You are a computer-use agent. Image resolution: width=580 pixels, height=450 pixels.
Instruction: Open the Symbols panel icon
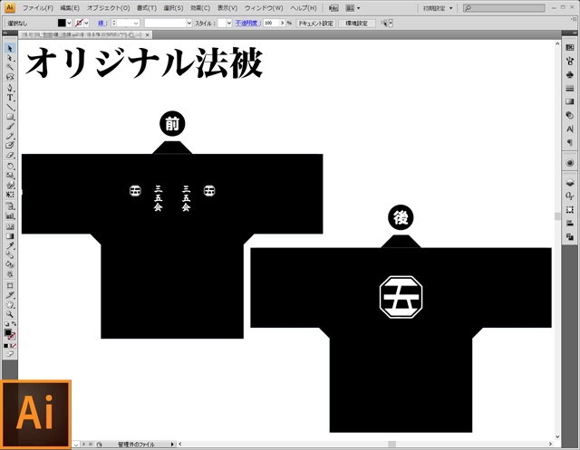[x=569, y=74]
